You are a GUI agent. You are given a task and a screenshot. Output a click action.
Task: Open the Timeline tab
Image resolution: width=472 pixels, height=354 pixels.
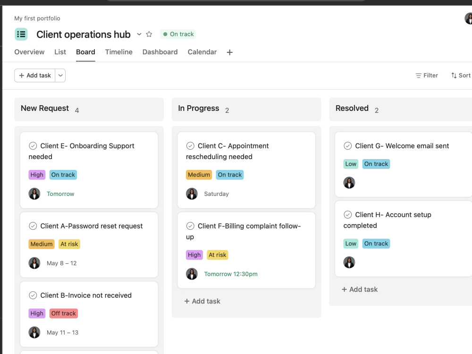pyautogui.click(x=118, y=52)
